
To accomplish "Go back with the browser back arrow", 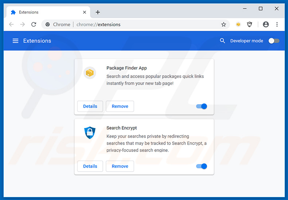I will 11,24.
